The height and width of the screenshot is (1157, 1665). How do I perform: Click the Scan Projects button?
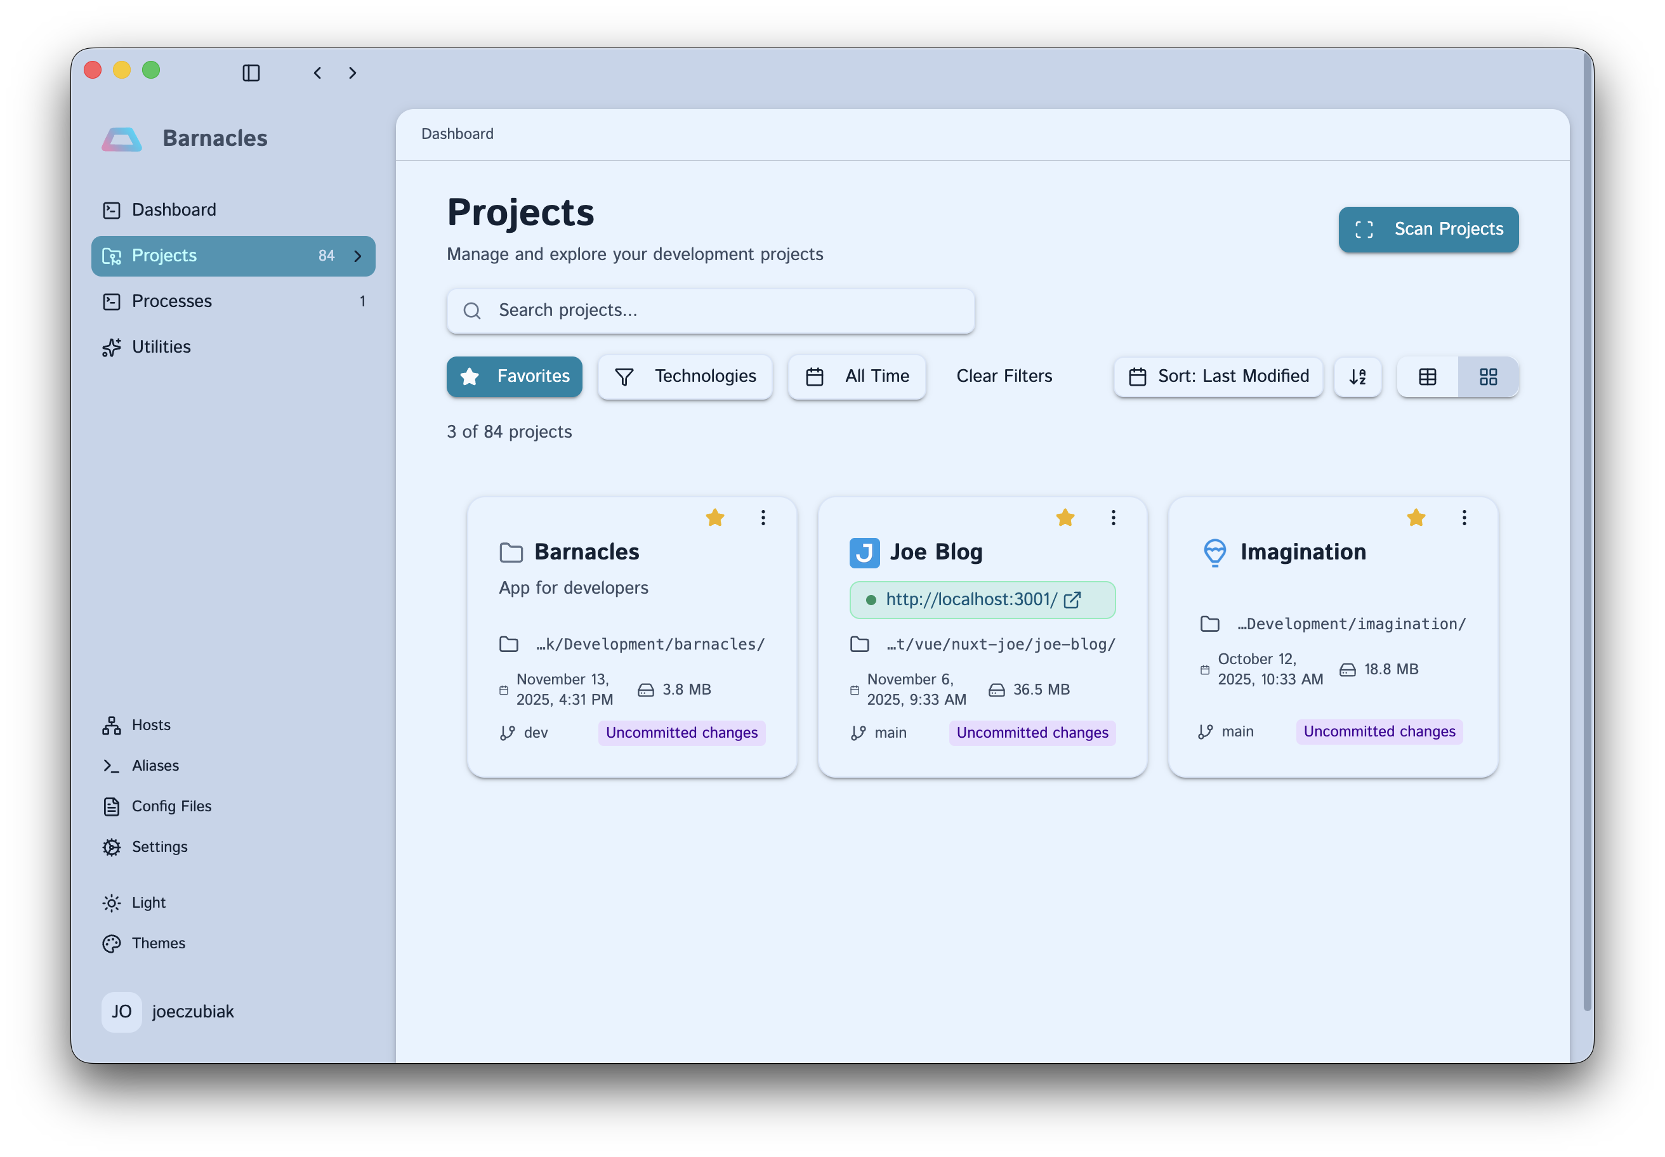(1428, 229)
